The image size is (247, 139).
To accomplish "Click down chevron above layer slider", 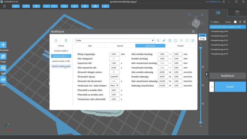I will click(201, 44).
